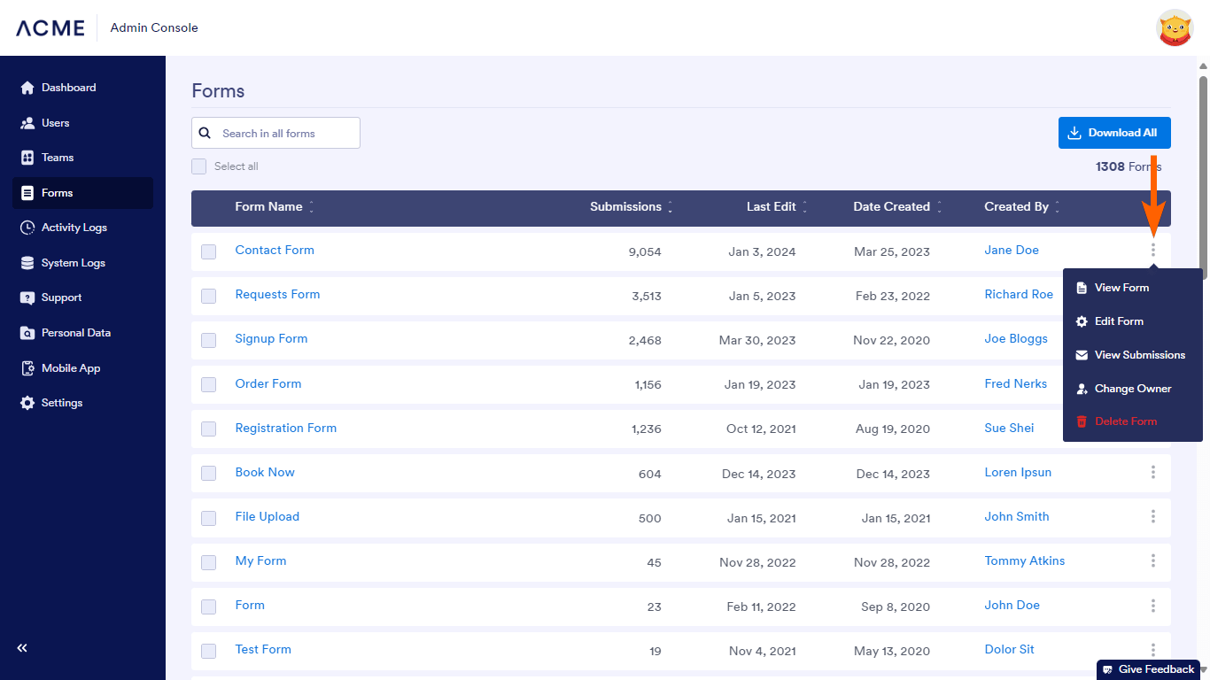Select the File Upload row checkbox
The height and width of the screenshot is (680, 1210).
pyautogui.click(x=209, y=518)
